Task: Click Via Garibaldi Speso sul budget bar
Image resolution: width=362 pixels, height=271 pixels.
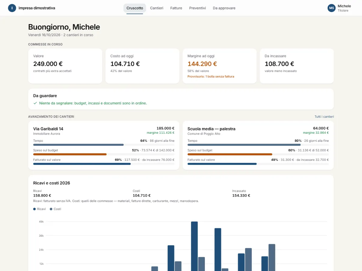Action: (x=104, y=154)
